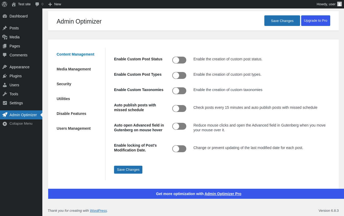The height and width of the screenshot is (216, 344).
Task: Click the Tools wrench icon
Action: tap(5, 94)
